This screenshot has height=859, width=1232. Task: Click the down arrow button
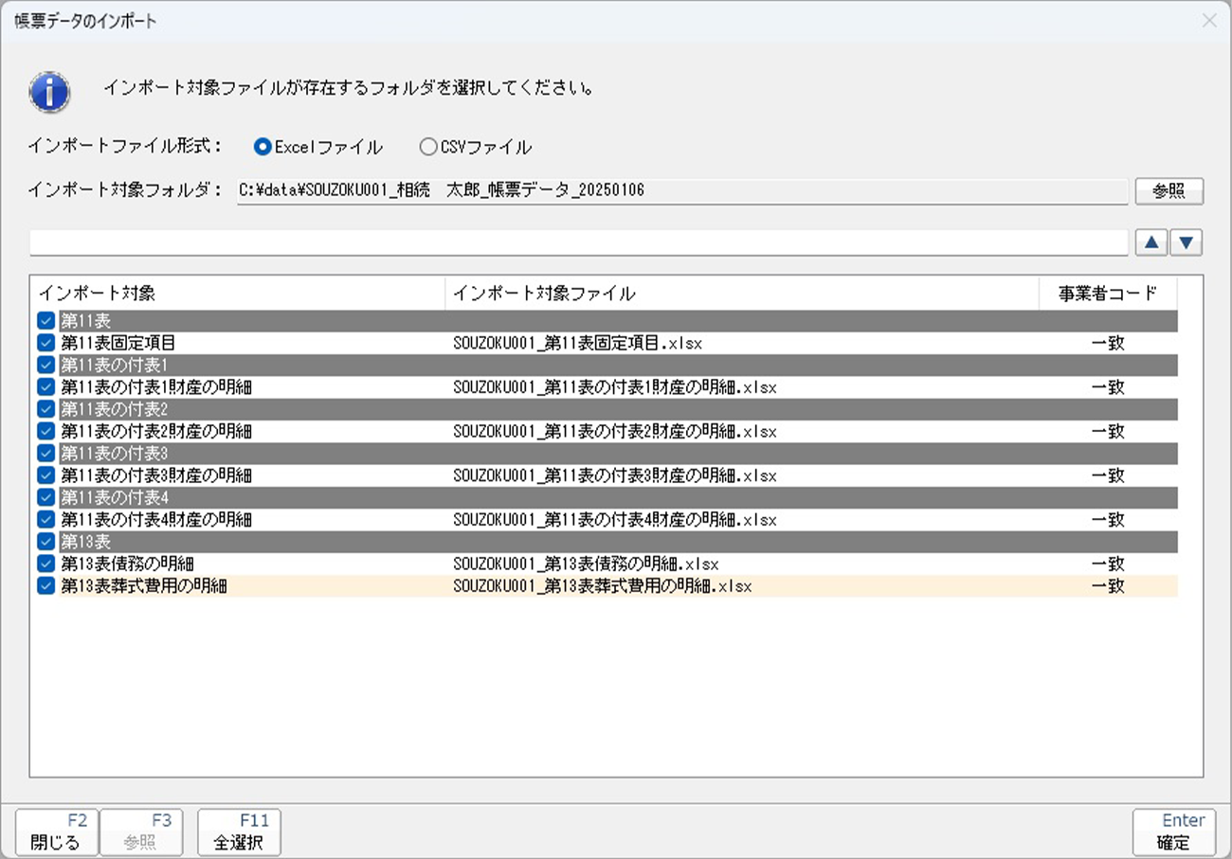1187,242
